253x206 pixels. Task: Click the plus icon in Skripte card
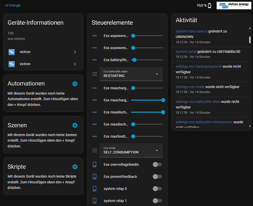[x=75, y=167]
